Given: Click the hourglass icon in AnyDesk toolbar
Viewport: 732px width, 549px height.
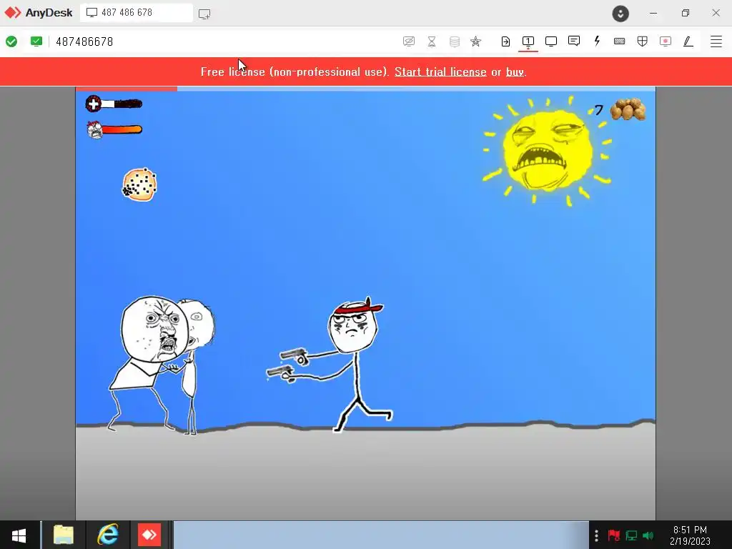Looking at the screenshot, I should point(432,41).
